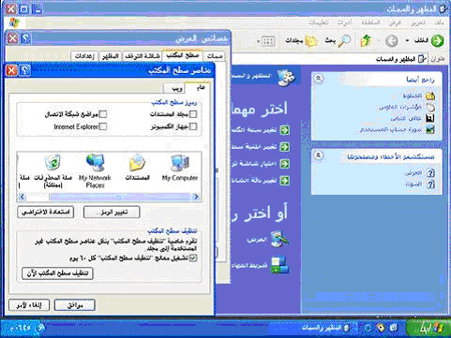Viewport: 451px width, 338px height.
Task: Click the Folders toolbar icon
Action: coord(311,41)
